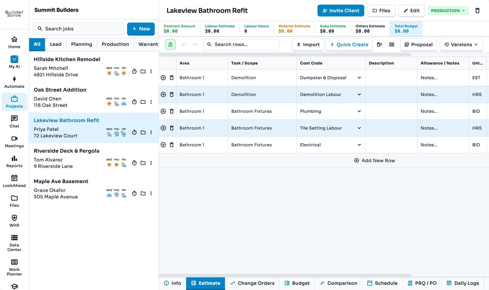489x290 pixels.
Task: Open the PRODUCTION status dropdown
Action: (x=448, y=11)
